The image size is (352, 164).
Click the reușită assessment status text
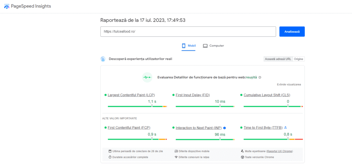[251, 77]
